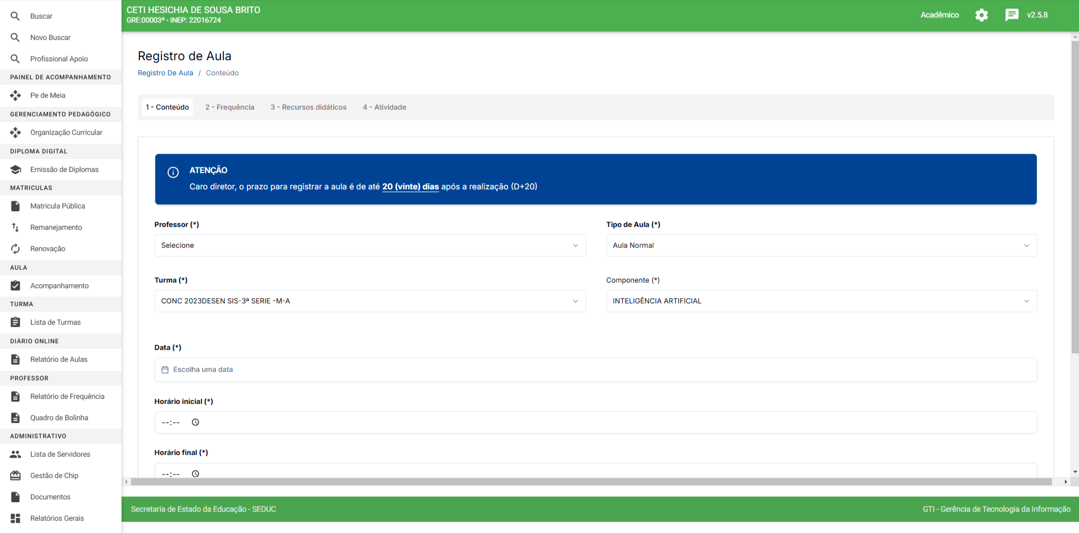Click the chat message icon in header

1011,15
